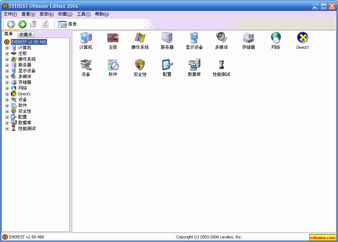Select 计算机 in the tree

[25, 48]
